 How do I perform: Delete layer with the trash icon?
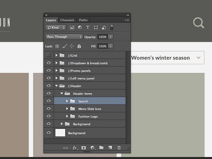[119, 148]
